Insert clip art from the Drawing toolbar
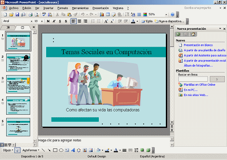The width and height of the screenshot is (227, 160). tap(85, 150)
